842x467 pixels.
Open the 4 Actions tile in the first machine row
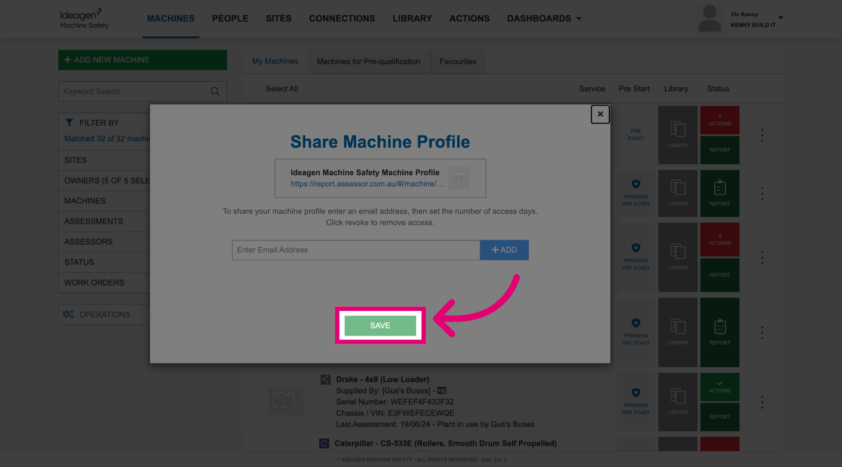pyautogui.click(x=720, y=120)
